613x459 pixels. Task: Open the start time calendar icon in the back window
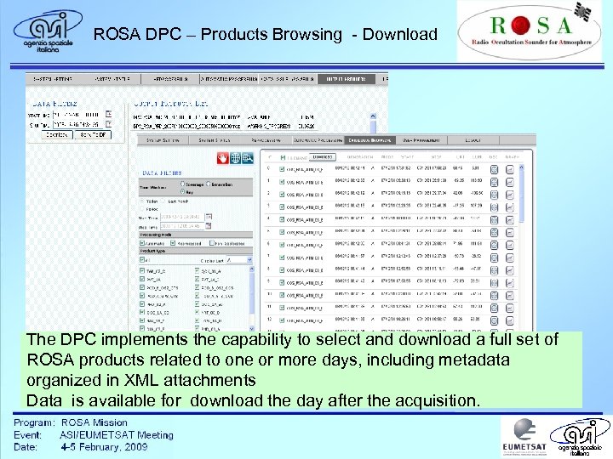pyautogui.click(x=109, y=115)
